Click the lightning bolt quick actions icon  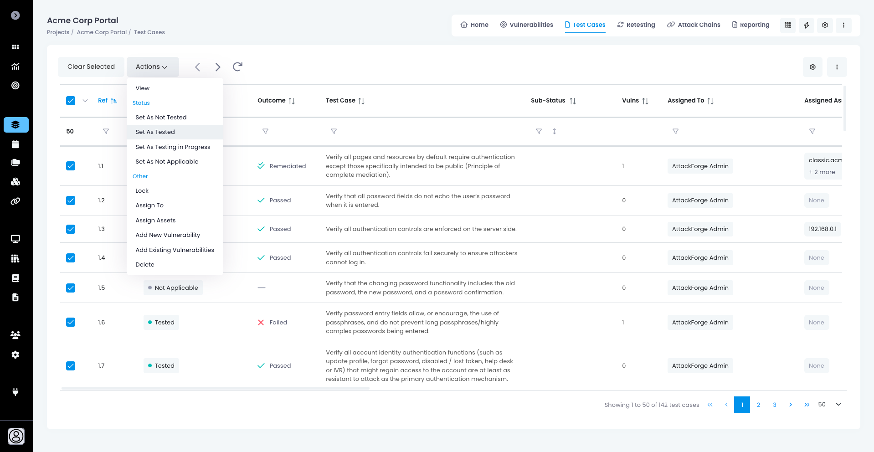(806, 25)
